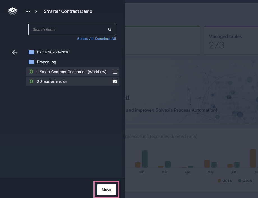
Task: Click into the Search items field
Action: (x=67, y=29)
